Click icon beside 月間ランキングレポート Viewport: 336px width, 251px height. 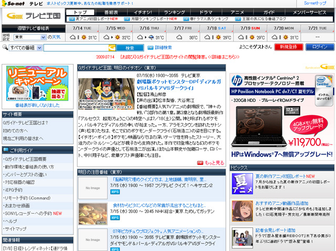(x=127, y=19)
